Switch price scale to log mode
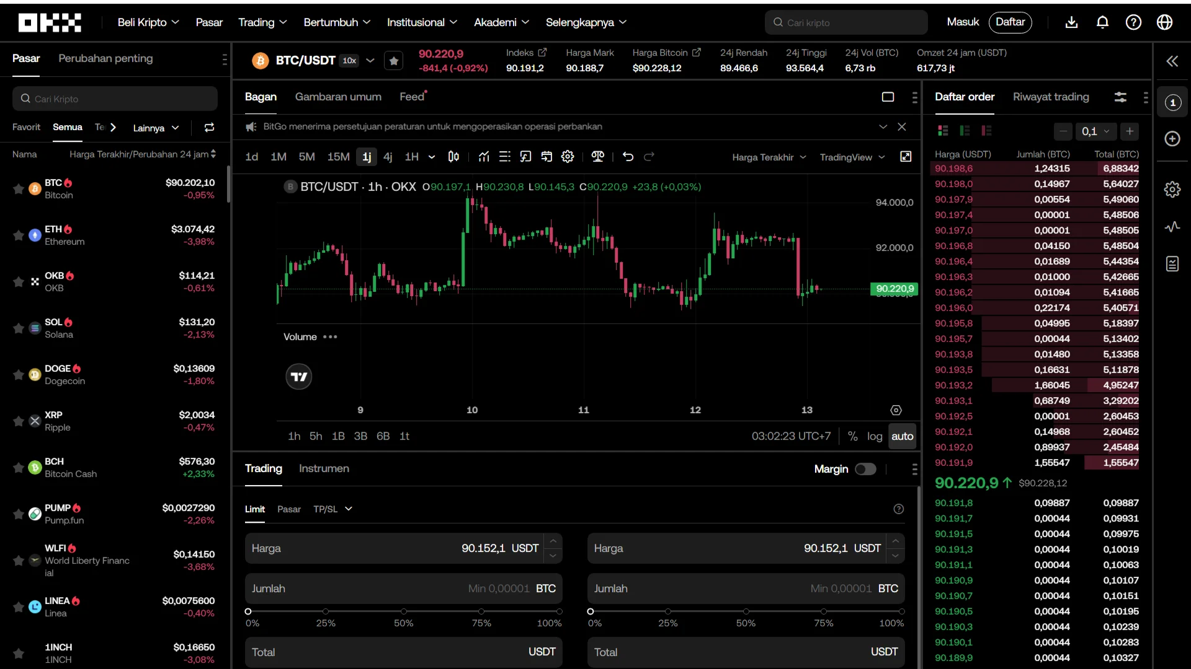This screenshot has width=1191, height=669. [875, 436]
